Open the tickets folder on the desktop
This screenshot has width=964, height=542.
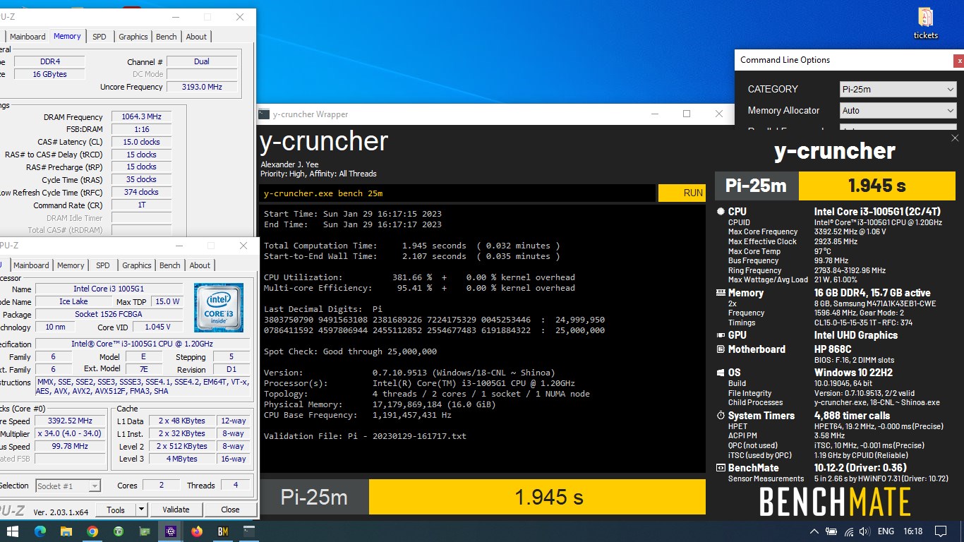point(925,23)
